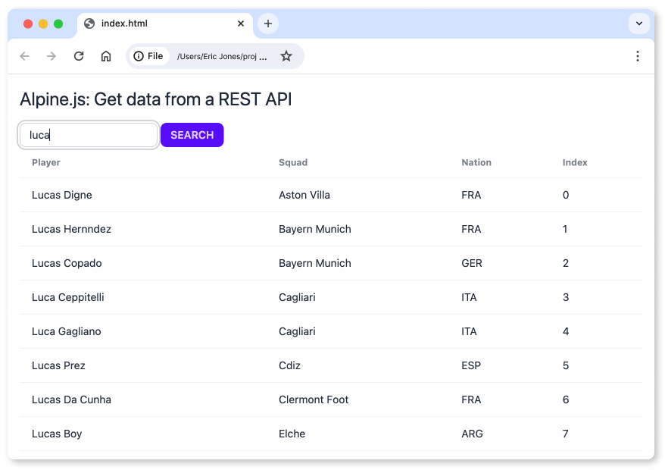
Task: Reload the current page
Action: pyautogui.click(x=79, y=56)
